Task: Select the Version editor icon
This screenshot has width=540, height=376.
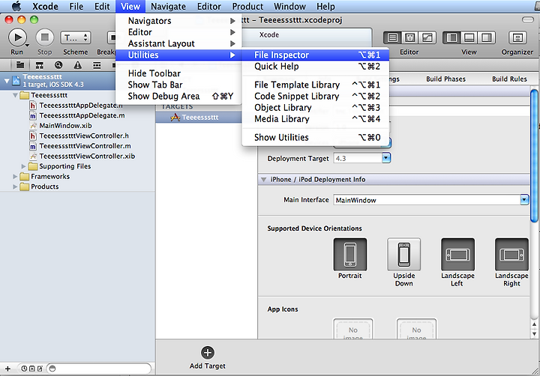Action: [427, 37]
